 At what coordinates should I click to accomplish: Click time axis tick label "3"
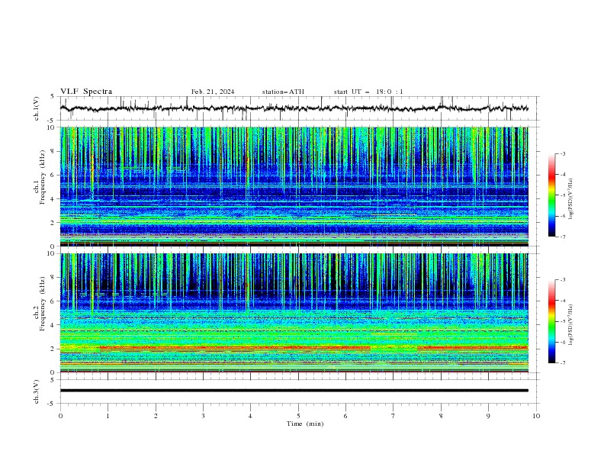tap(203, 416)
